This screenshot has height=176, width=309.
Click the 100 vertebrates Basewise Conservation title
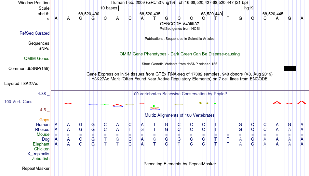click(x=180, y=94)
